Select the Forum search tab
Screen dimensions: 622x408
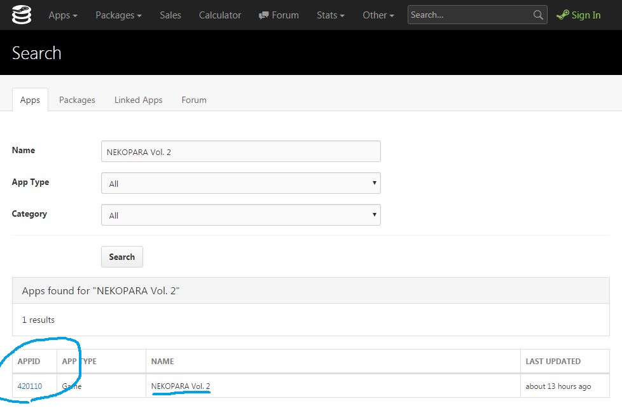pos(194,100)
